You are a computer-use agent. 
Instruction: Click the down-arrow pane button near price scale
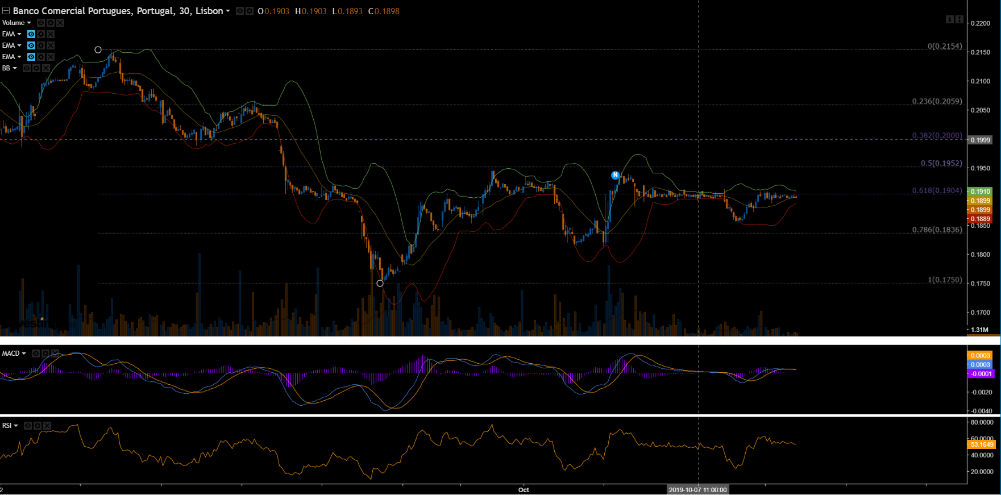click(x=949, y=19)
